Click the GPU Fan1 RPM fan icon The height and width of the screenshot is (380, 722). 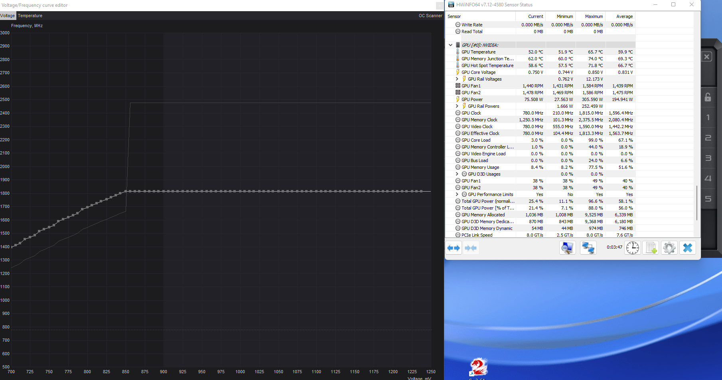tap(458, 86)
